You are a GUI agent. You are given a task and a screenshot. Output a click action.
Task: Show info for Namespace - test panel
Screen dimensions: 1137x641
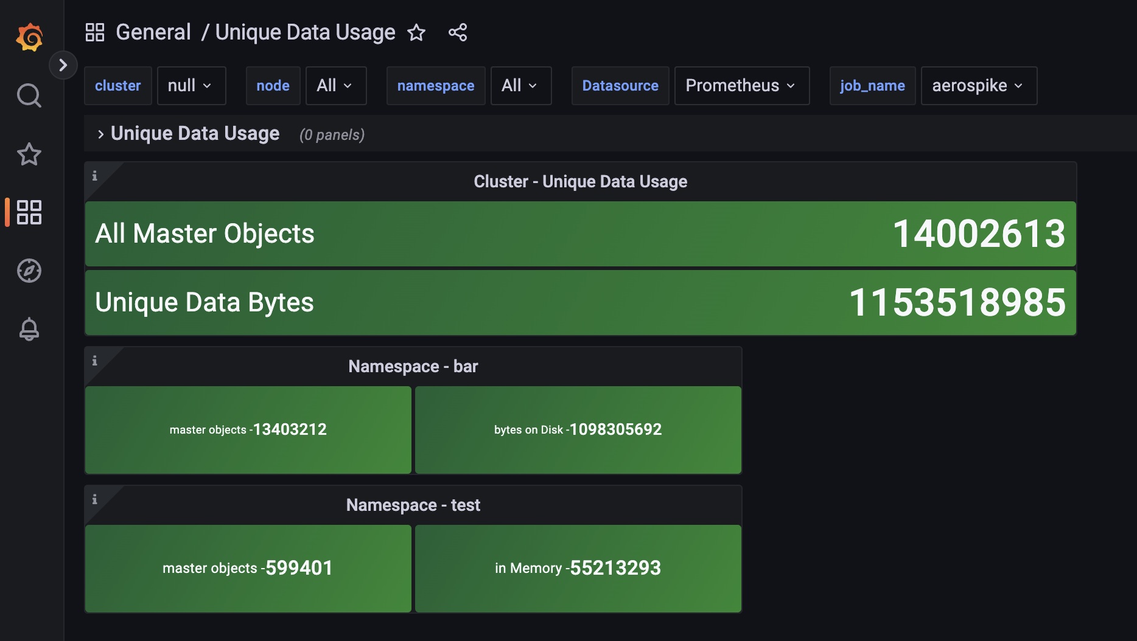(x=95, y=499)
